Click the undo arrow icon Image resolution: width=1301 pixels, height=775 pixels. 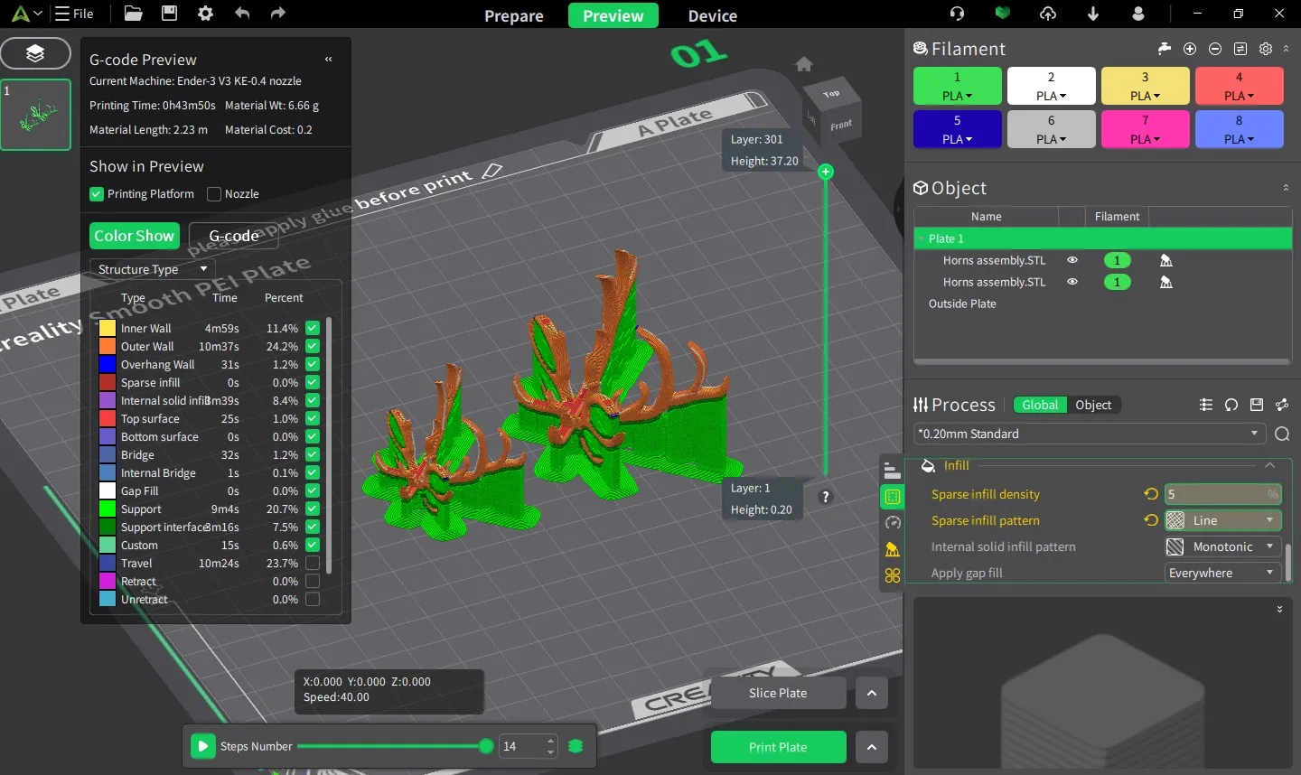(241, 14)
